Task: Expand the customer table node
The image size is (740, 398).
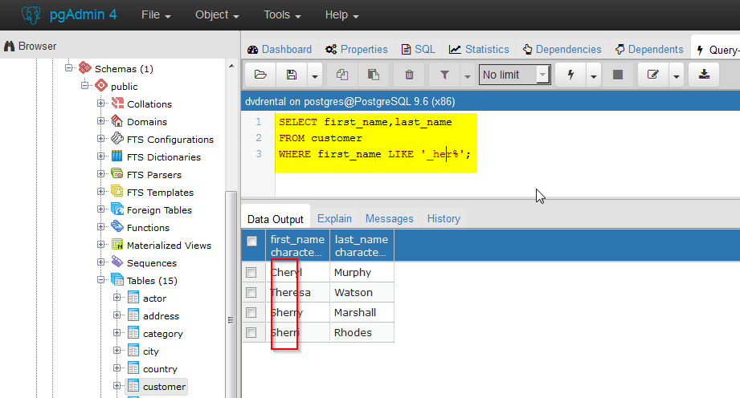Action: pyautogui.click(x=117, y=386)
